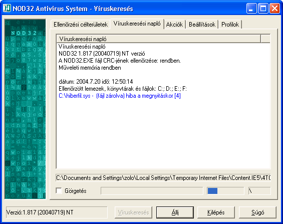Click the empty progress bar beside Görgetés
283x224 pixels.
point(152,191)
